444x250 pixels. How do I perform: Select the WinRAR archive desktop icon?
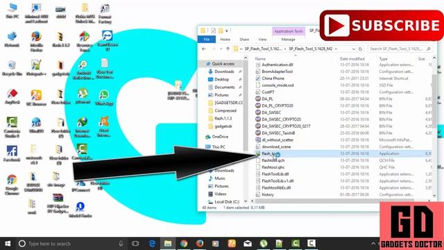click(x=58, y=203)
